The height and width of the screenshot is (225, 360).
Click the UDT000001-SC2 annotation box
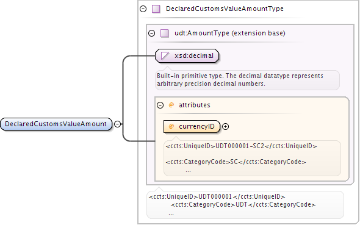point(252,159)
